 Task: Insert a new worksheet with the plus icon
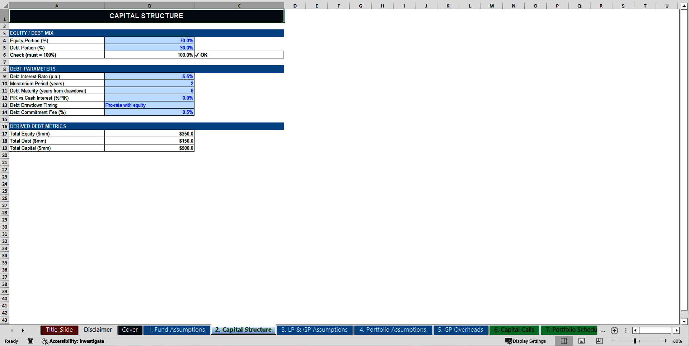tap(614, 331)
